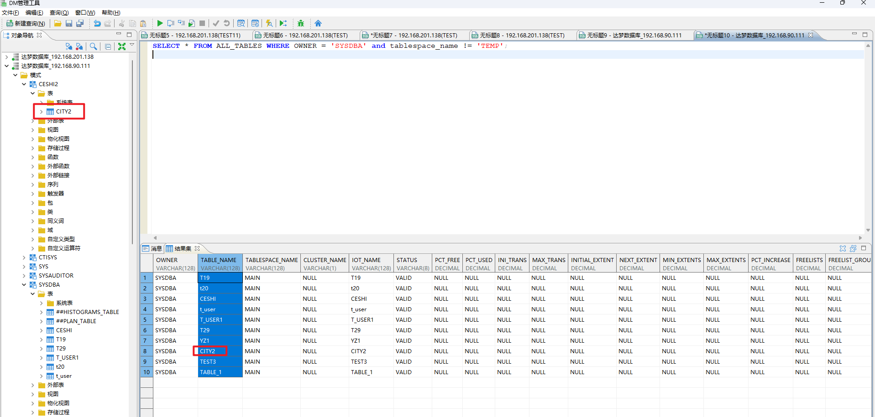The width and height of the screenshot is (875, 417).
Task: Open the 编辑(E) menu
Action: point(34,13)
